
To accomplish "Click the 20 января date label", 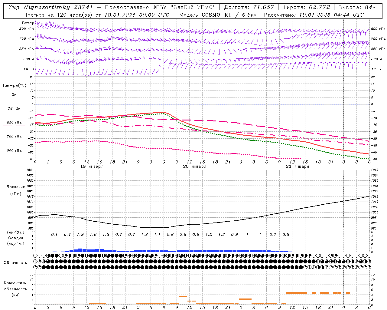I will 195,167.
